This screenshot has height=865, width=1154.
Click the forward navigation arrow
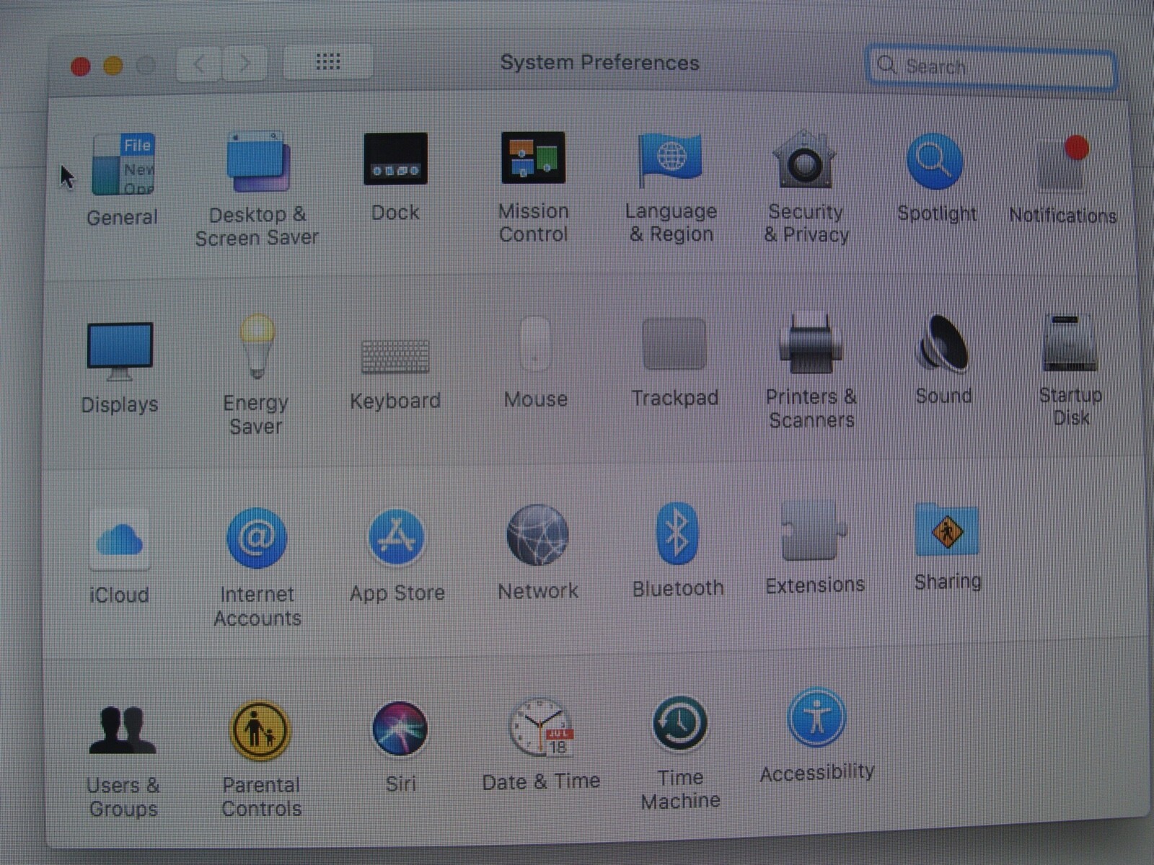(x=245, y=63)
